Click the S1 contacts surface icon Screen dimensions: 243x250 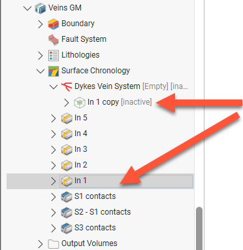(67, 196)
